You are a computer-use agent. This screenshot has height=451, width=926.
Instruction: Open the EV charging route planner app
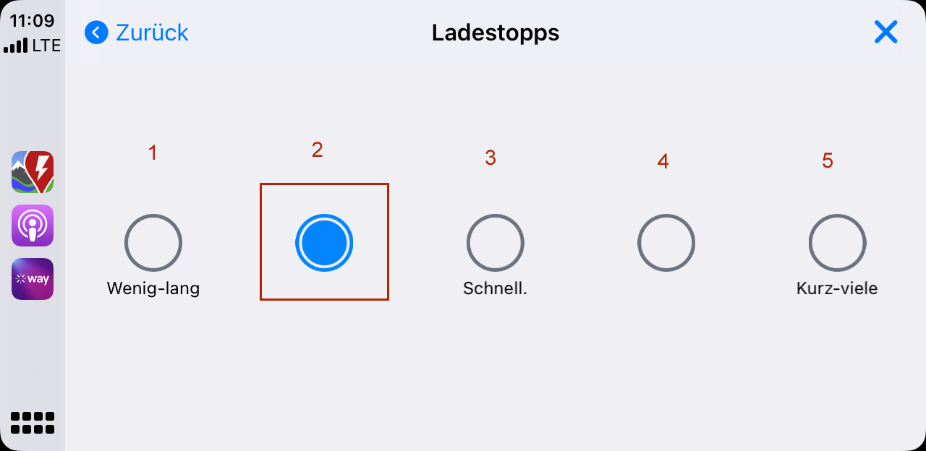(33, 172)
